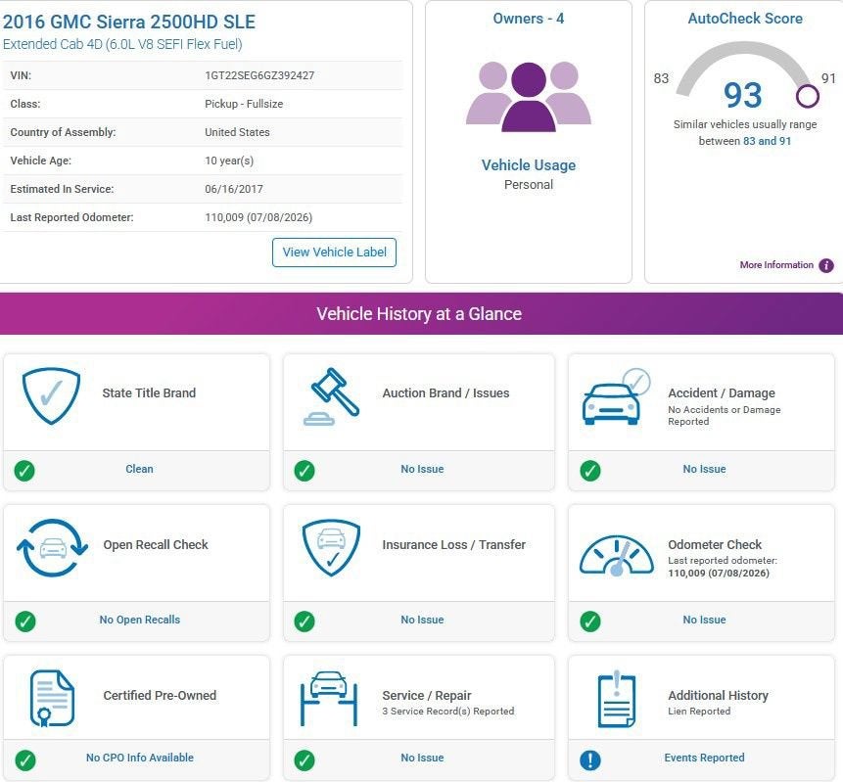Click the owners people group icon
The image size is (843, 782).
(529, 97)
